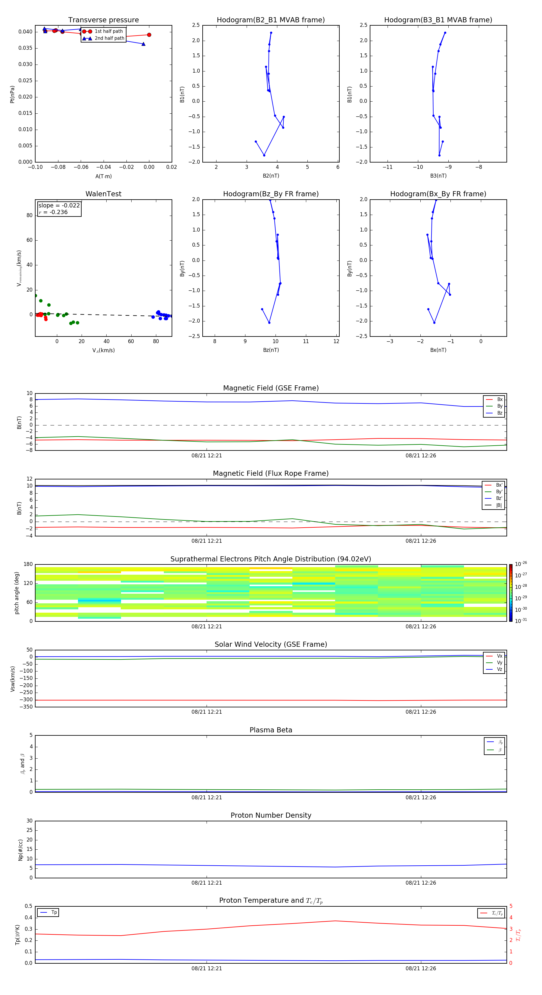Click '08/21 12:26' tick under GSE magnetic field
Image resolution: width=542 pixels, height=995 pixels.
(x=421, y=456)
